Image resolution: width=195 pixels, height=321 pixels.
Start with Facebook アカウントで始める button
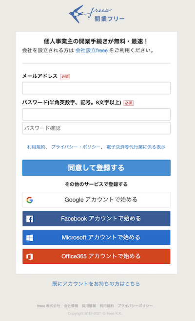(x=96, y=219)
